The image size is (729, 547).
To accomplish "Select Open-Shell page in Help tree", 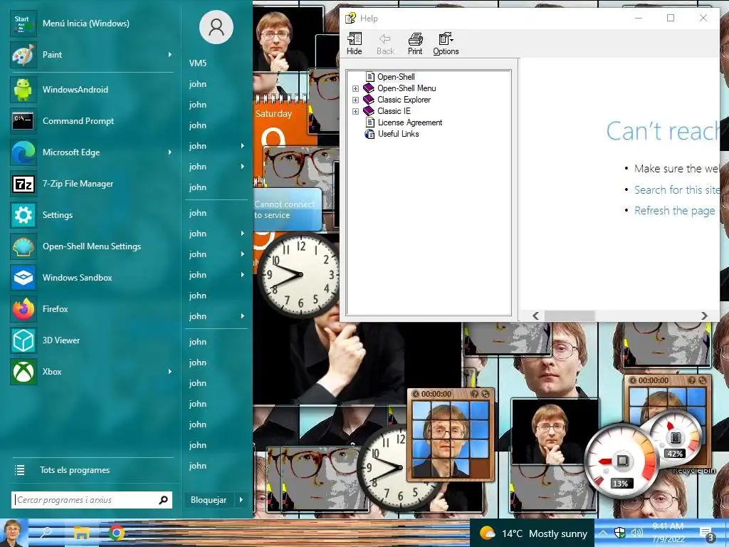I will [x=396, y=77].
